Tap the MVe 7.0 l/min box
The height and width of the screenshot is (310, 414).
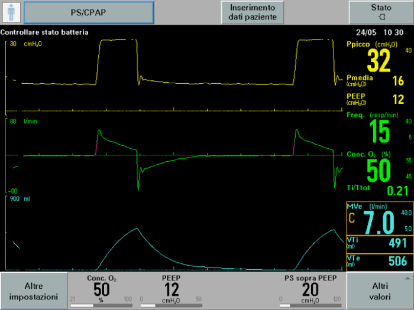pos(379,218)
